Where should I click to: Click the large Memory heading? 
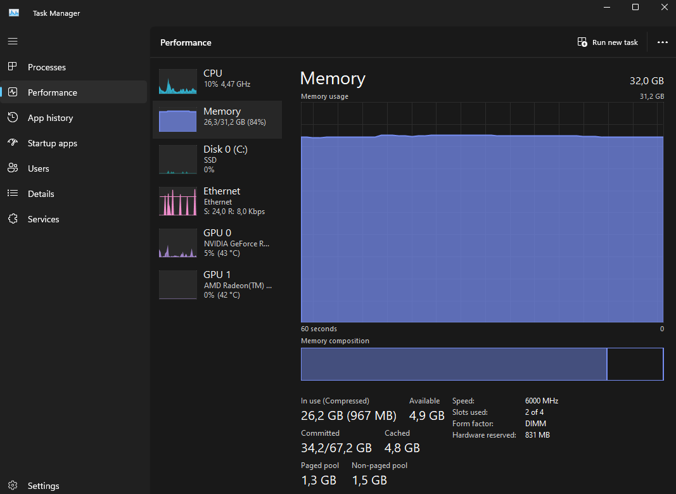[x=333, y=79]
